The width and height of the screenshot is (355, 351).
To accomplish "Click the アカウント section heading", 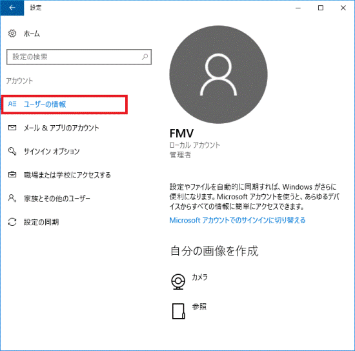I will (x=19, y=81).
